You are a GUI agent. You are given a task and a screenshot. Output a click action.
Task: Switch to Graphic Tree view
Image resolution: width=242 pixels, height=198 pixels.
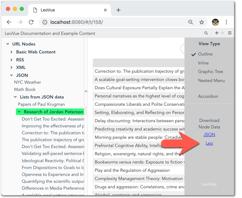point(211,72)
